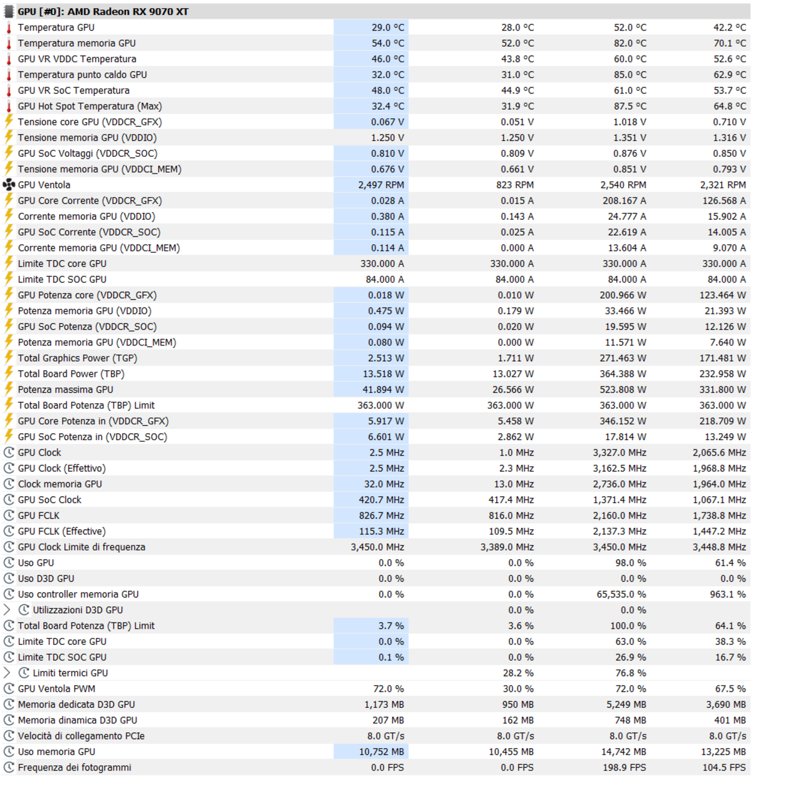Click the 29.0 °C current GPU temperature value
The image size is (797, 785).
[388, 27]
